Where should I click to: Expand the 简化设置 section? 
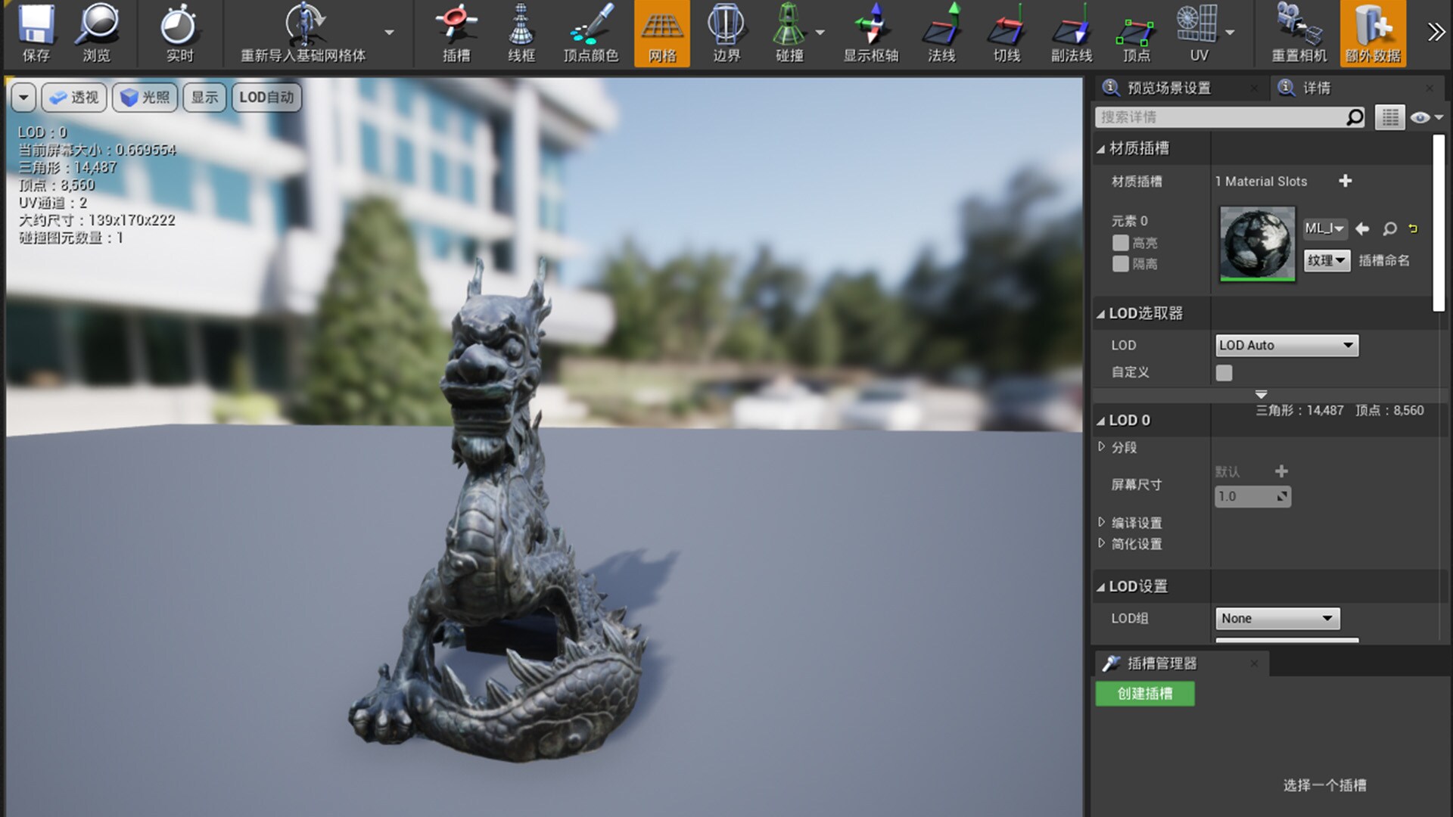[x=1102, y=543]
